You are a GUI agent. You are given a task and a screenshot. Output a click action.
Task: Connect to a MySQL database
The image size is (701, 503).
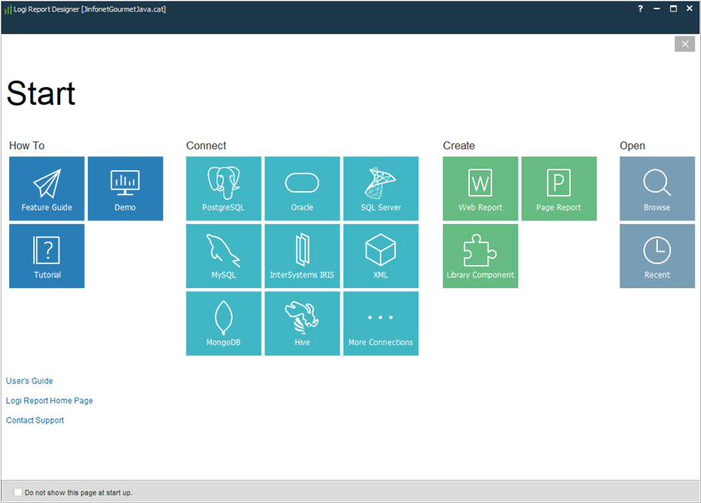(x=223, y=256)
